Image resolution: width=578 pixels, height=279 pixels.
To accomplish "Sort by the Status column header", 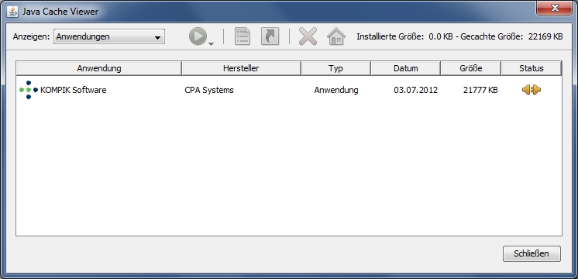I will pos(532,68).
